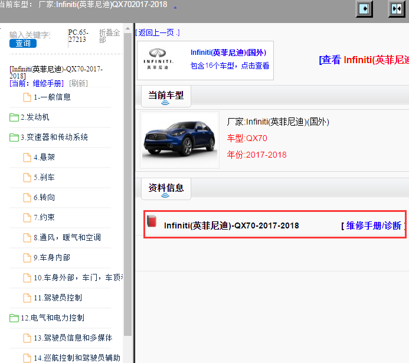409x363 pixels.
Task: Click the 车型:QX70 text
Action: point(247,138)
